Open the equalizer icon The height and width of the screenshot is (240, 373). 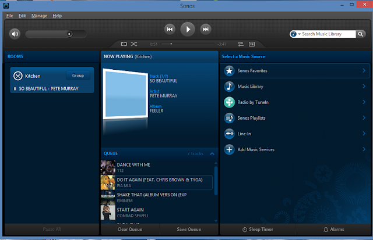[x=252, y=44]
